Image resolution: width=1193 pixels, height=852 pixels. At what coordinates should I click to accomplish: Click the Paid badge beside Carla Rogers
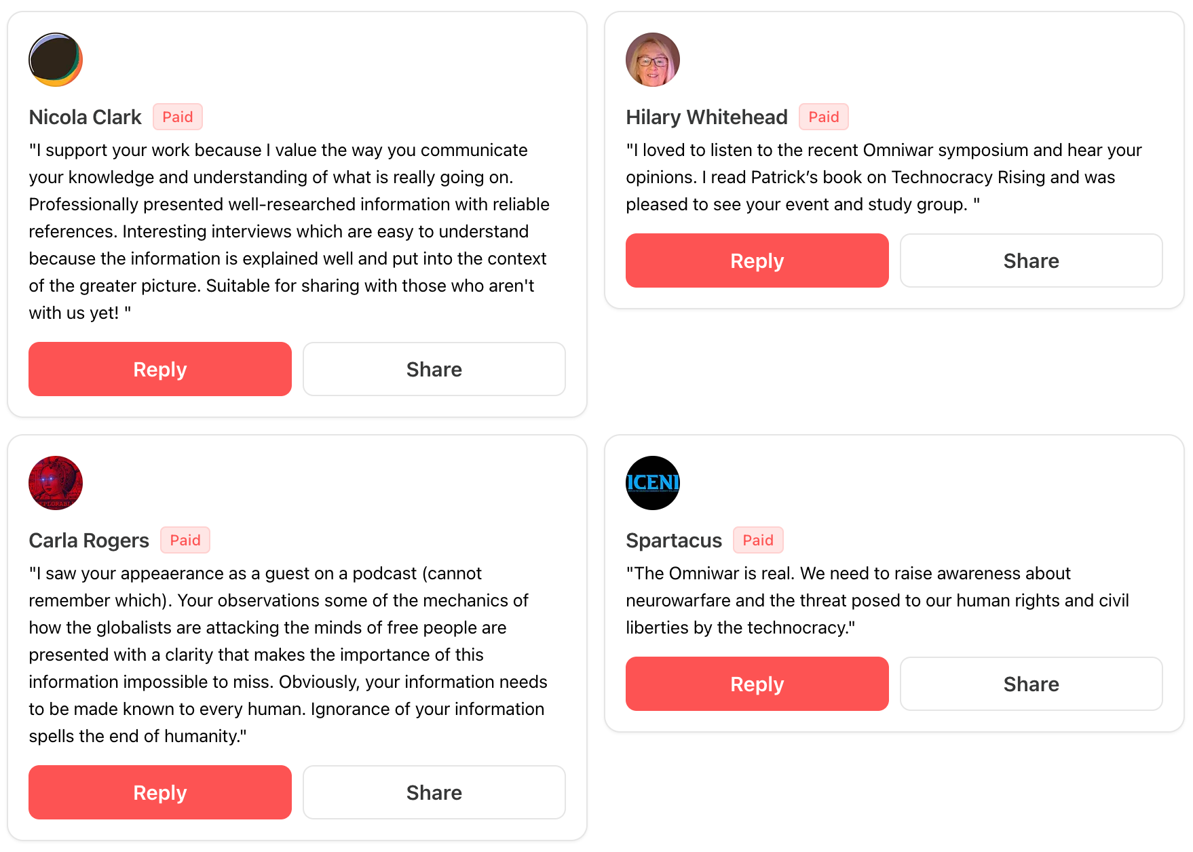[185, 541]
